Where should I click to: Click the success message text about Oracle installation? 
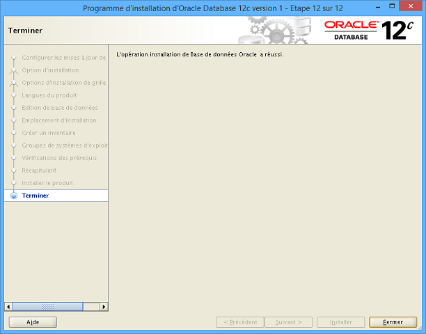tap(200, 54)
